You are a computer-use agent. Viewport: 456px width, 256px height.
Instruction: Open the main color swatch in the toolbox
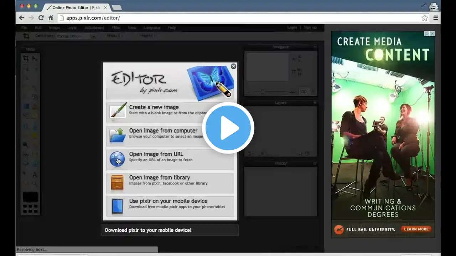pos(30,197)
